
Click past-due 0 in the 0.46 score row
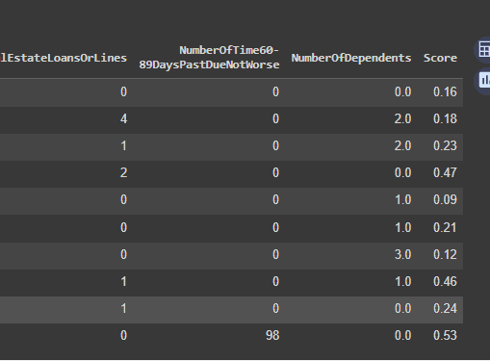(x=275, y=282)
